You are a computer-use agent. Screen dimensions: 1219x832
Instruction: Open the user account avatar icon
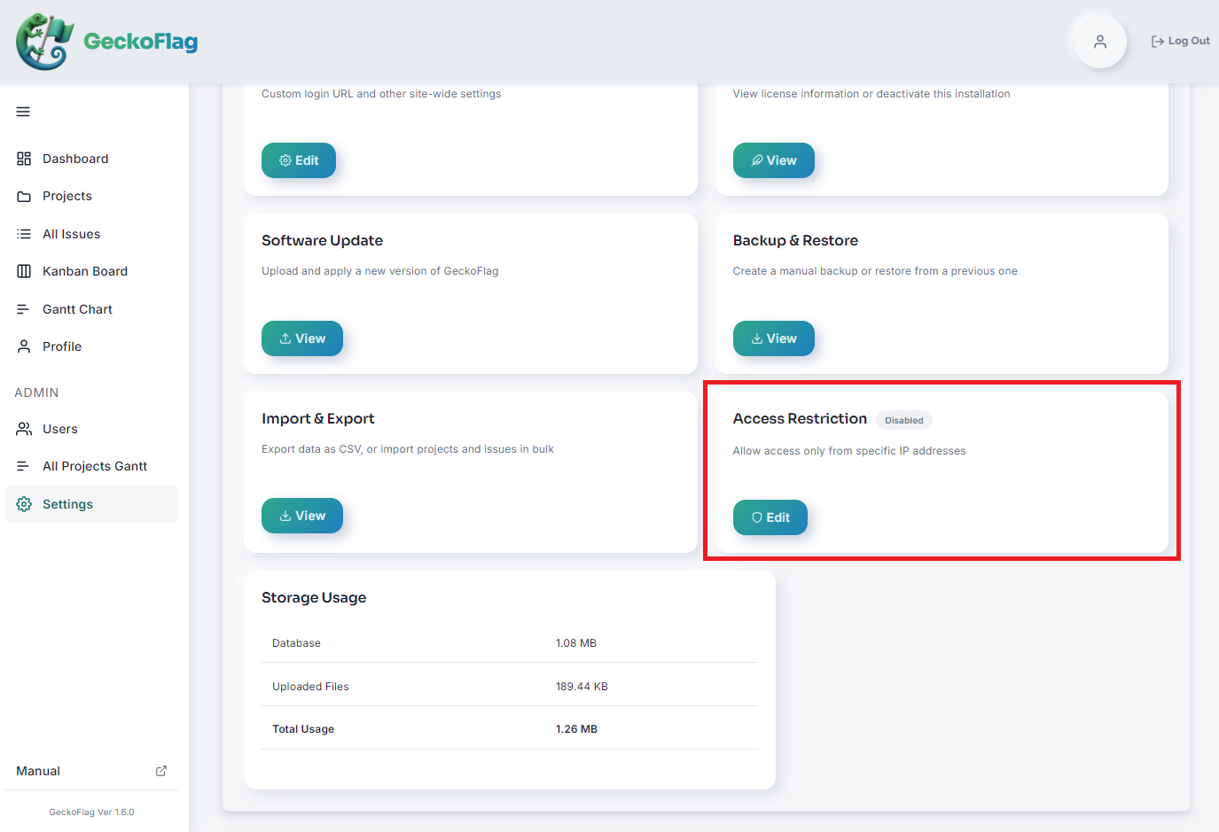tap(1099, 41)
